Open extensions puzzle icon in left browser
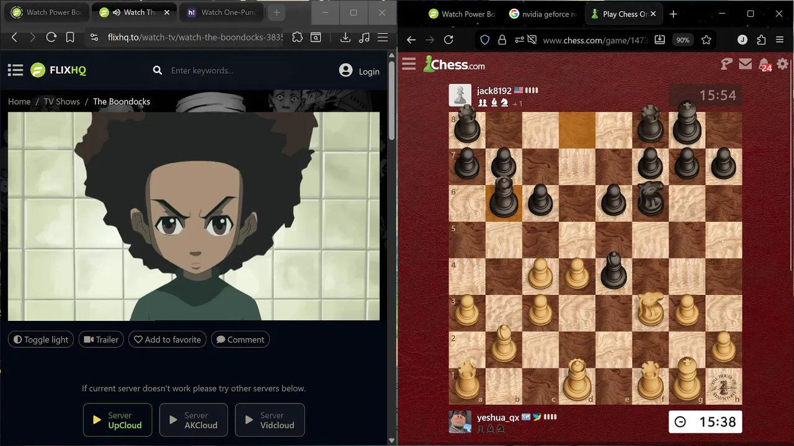The width and height of the screenshot is (794, 446). pyautogui.click(x=297, y=37)
